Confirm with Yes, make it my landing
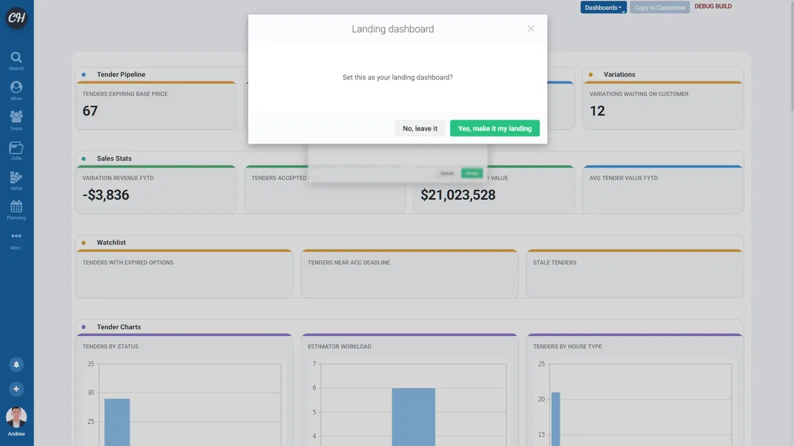The width and height of the screenshot is (794, 446). pyautogui.click(x=495, y=128)
